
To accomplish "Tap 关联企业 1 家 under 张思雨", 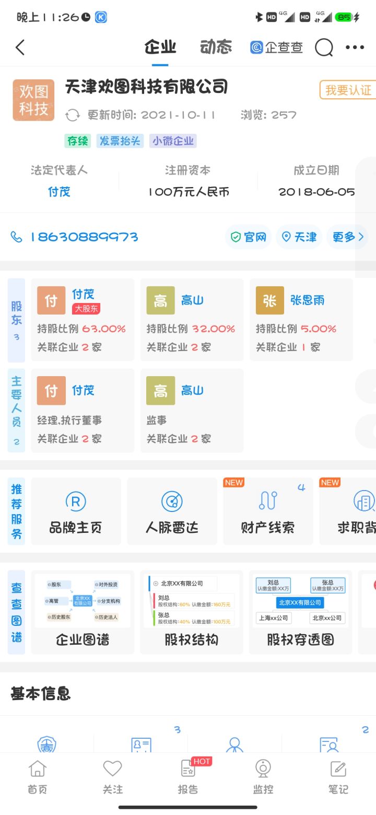I will 288,347.
